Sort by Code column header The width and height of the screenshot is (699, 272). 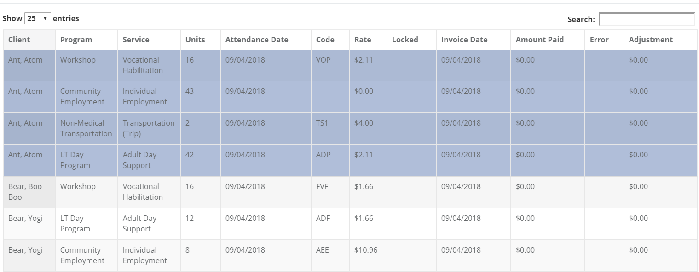click(x=325, y=40)
